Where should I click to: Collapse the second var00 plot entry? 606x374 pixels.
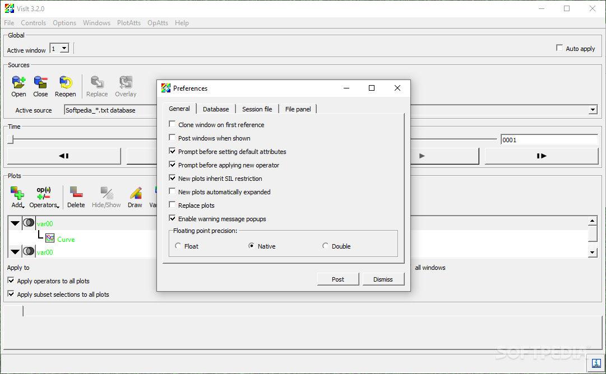click(15, 251)
